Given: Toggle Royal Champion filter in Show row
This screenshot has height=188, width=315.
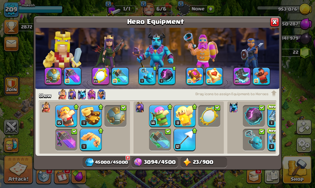Looking at the screenshot, I should tap(101, 95).
